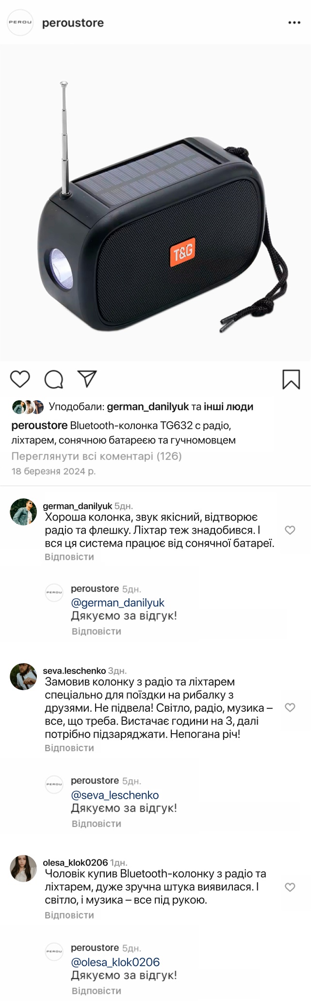This screenshot has height=1001, width=311.
Task: Open the T&G speaker product photo
Action: (x=155, y=204)
